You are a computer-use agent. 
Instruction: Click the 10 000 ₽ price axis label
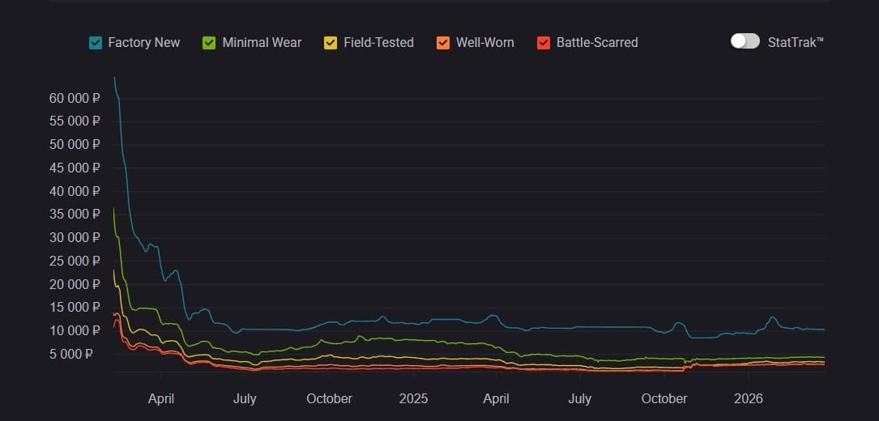pos(75,330)
